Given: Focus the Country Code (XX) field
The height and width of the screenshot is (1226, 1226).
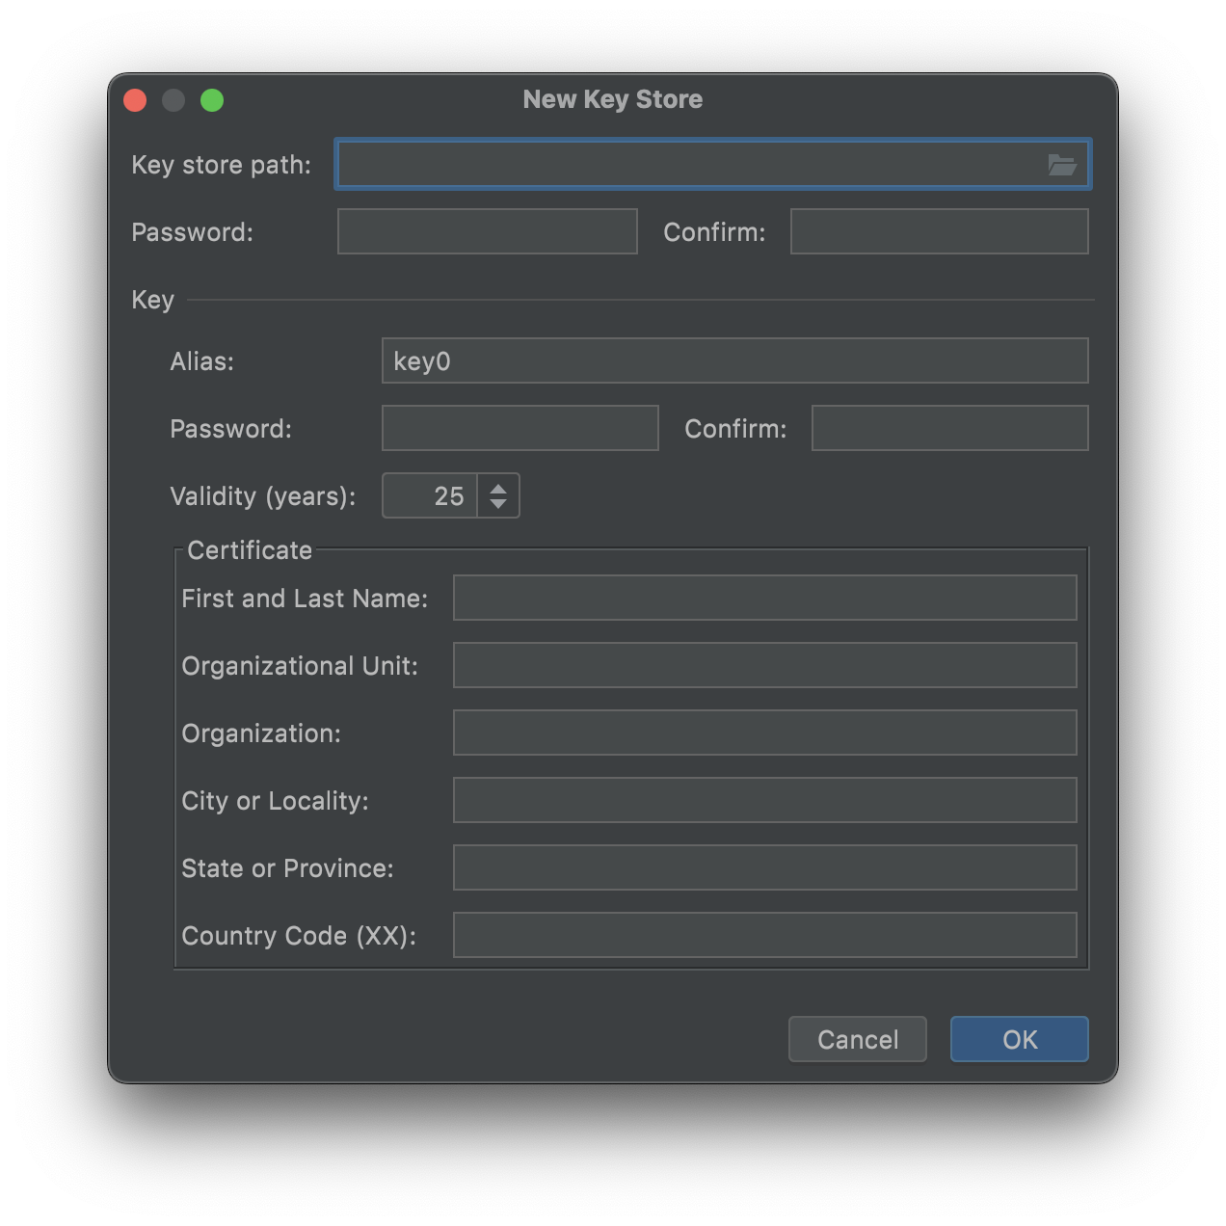Looking at the screenshot, I should click(x=765, y=935).
